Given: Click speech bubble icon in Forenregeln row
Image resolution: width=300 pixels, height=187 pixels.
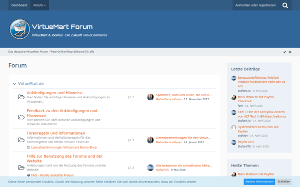Looking at the screenshot, I should 129,140.
